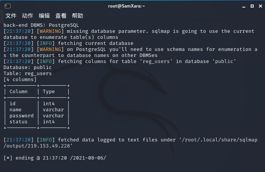Viewport: 265px width, 172px height.
Task: Click the 'back-end DBMS: PostgreSQL' line
Action: (41, 25)
